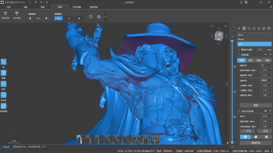The image size is (273, 153).
Task: Click the 对称支撑 symmetric support icon
Action: [x=5, y=14]
